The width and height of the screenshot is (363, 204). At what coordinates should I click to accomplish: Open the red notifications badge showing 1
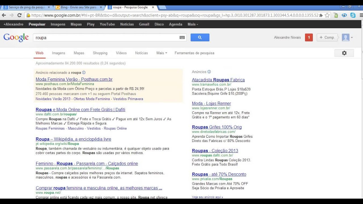(309, 37)
